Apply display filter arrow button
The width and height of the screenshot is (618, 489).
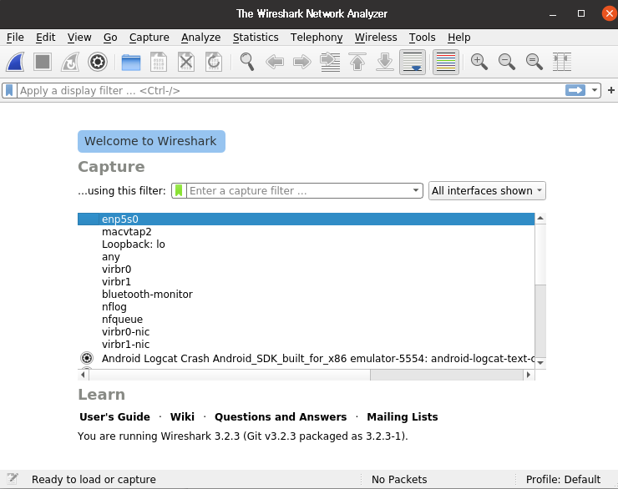(575, 91)
